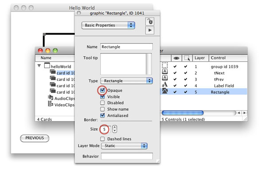
Task: Click the VideoClips filmstrip icon
Action: pyautogui.click(x=51, y=104)
